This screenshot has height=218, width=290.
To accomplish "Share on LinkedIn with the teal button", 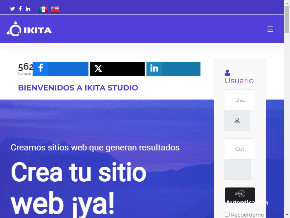I will coord(174,69).
